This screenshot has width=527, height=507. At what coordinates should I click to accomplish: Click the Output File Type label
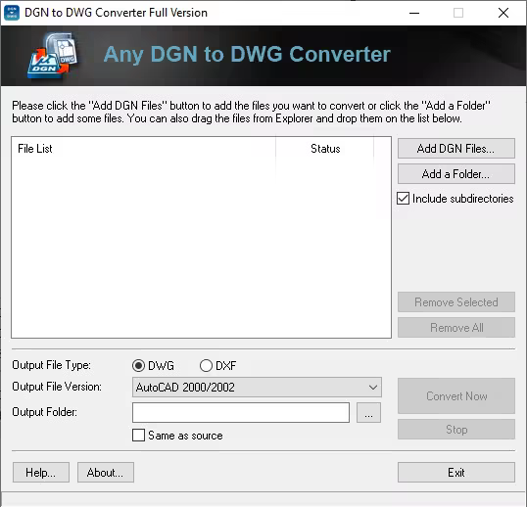click(51, 365)
